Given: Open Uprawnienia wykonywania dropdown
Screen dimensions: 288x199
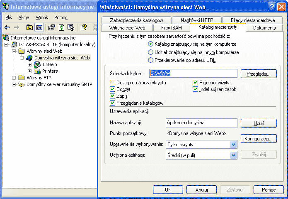Looking at the screenshot, I should point(233,145).
